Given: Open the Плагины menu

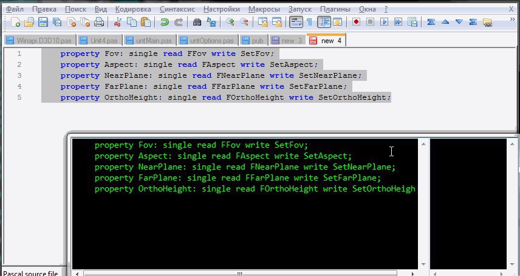Looking at the screenshot, I should [335, 10].
